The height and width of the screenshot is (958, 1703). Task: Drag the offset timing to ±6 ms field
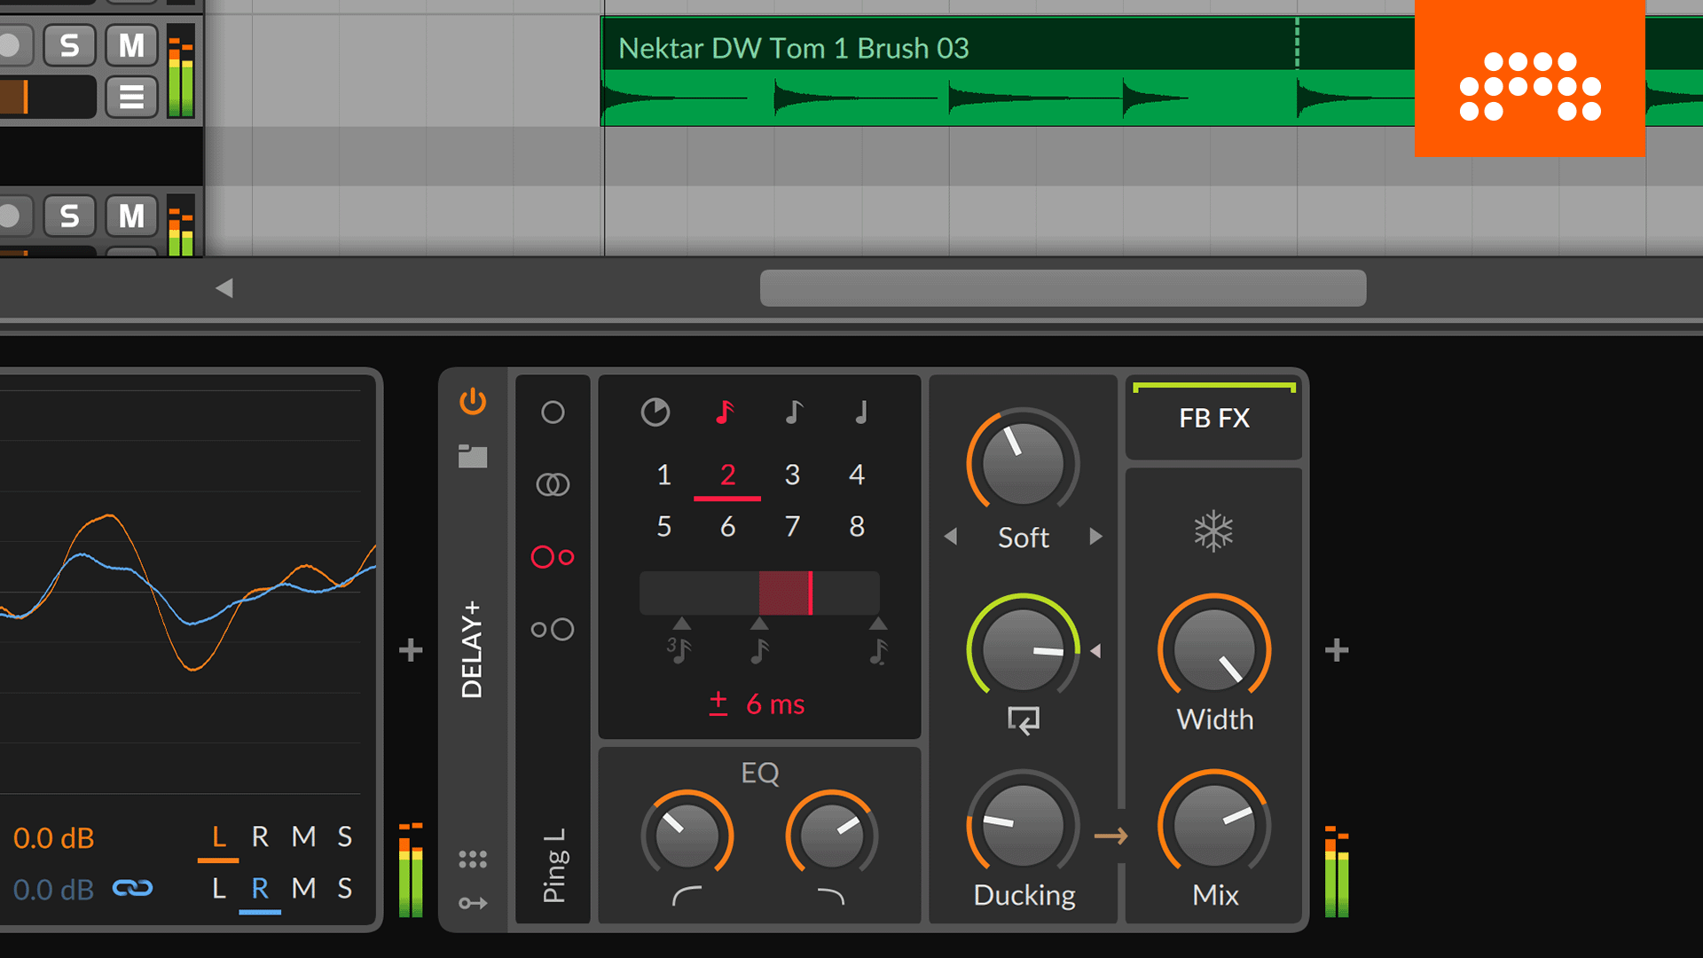(x=758, y=703)
